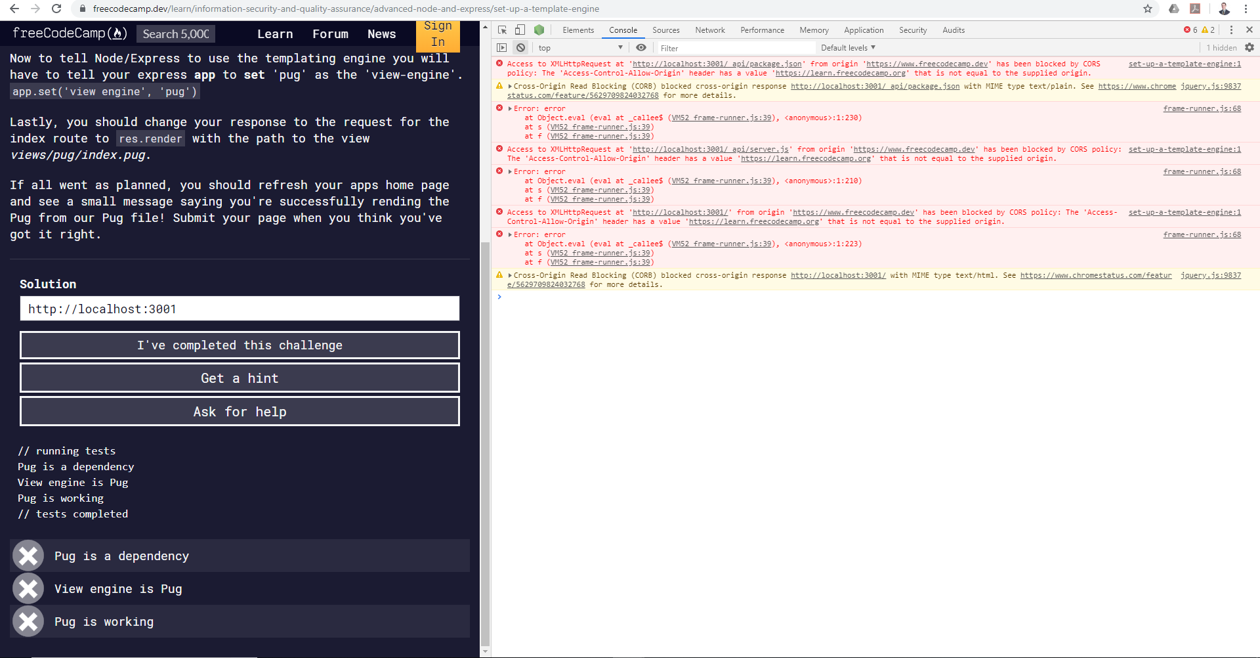Screen dimensions: 1260x658
Task: Expand the Error entry with anonymous 1:210
Action: (510, 171)
